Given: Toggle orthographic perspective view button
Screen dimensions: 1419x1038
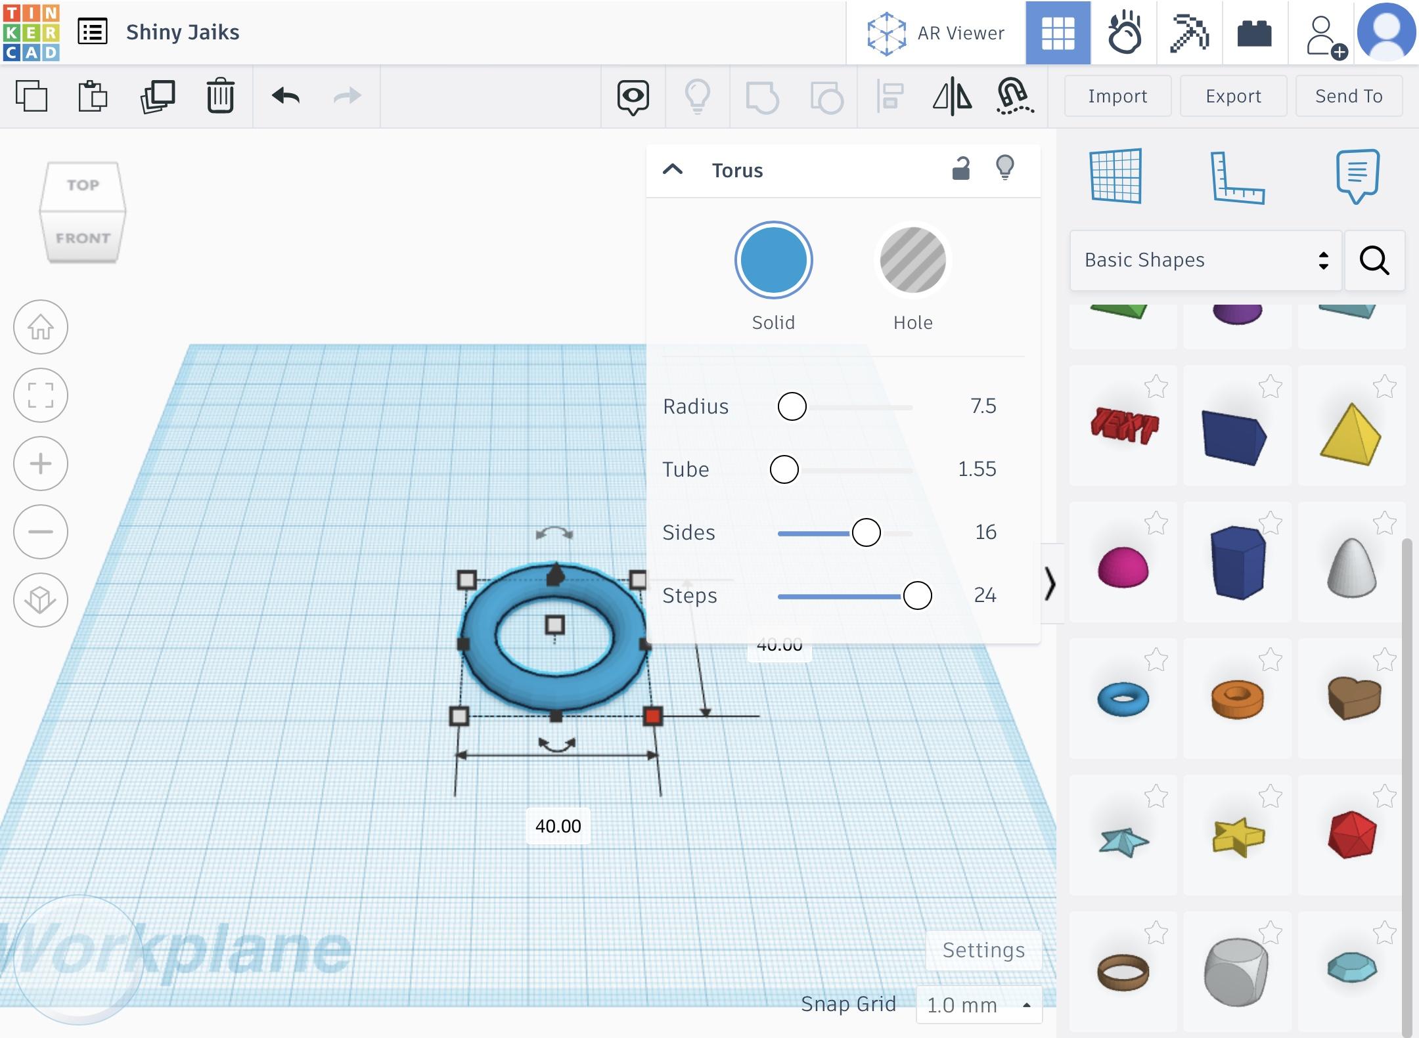Looking at the screenshot, I should tap(41, 600).
